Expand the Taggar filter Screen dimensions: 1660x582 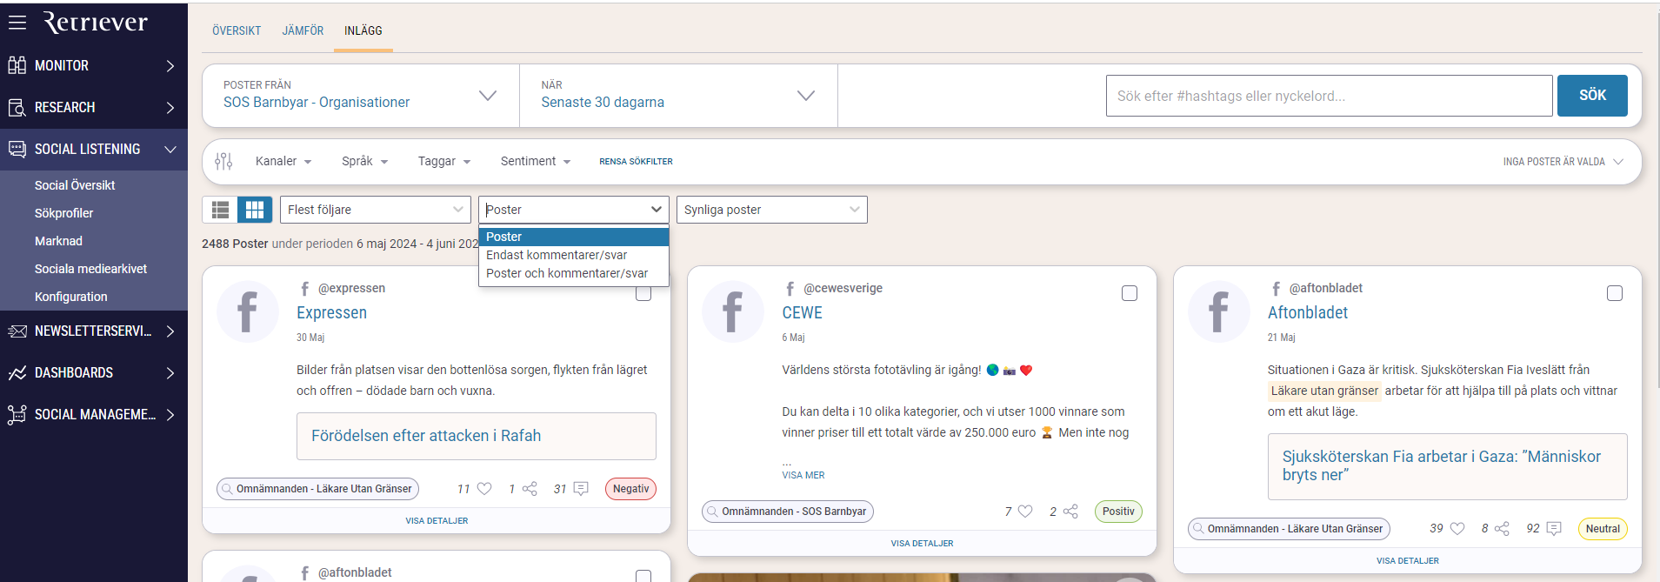point(444,161)
